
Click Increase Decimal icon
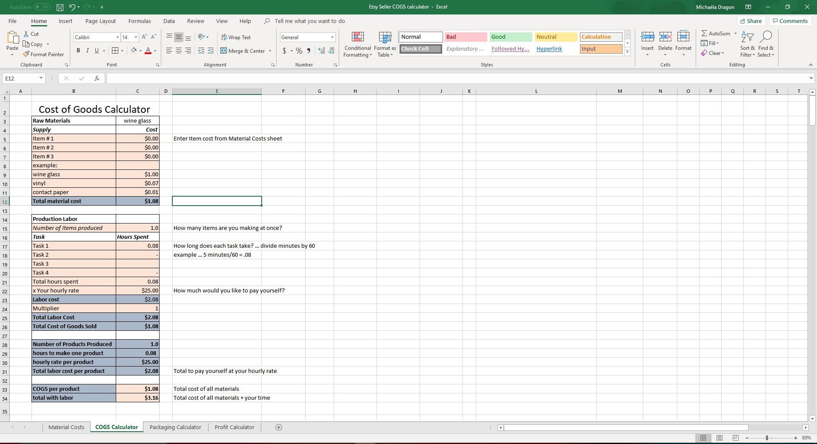click(321, 51)
